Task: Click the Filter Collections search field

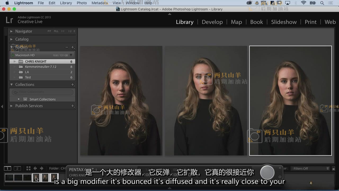Action: tap(44, 92)
